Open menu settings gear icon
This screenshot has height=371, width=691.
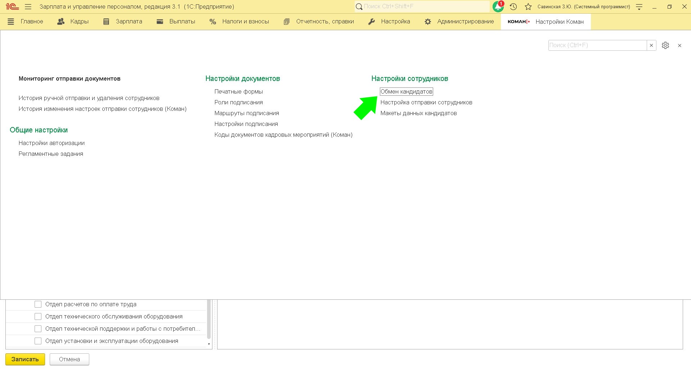pyautogui.click(x=665, y=45)
